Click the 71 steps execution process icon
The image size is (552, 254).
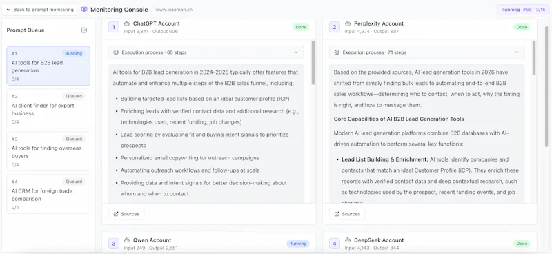337,52
